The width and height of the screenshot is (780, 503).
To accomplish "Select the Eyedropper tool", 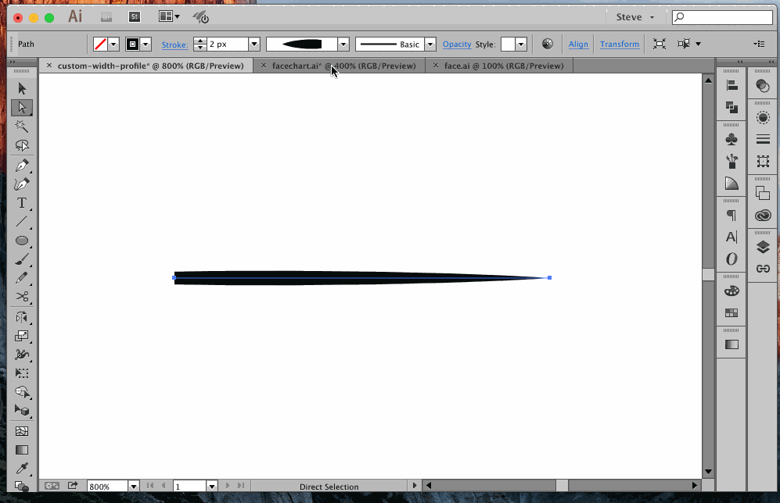I will point(22,469).
